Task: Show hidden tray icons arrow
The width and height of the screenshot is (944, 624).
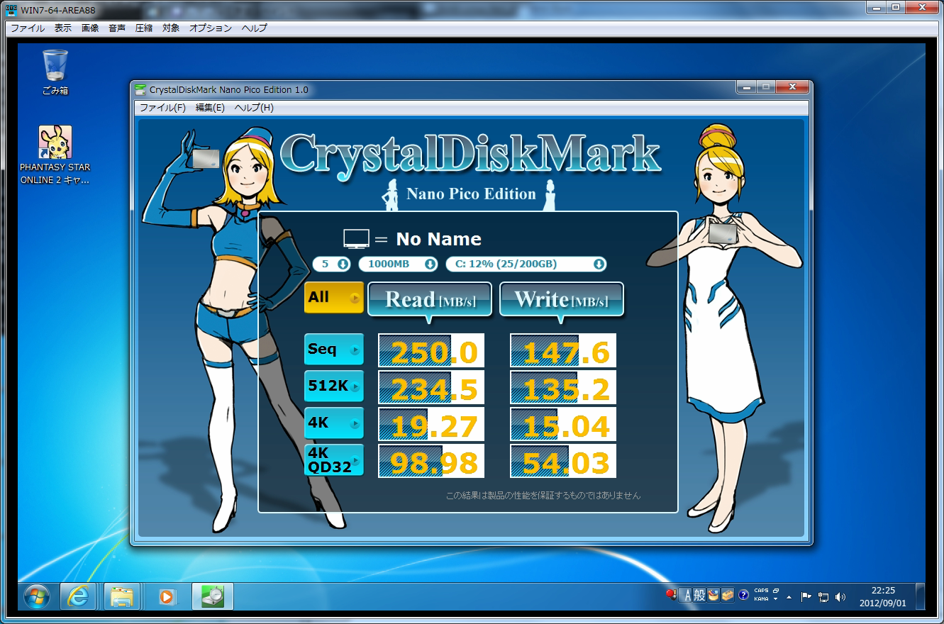Action: pyautogui.click(x=789, y=597)
